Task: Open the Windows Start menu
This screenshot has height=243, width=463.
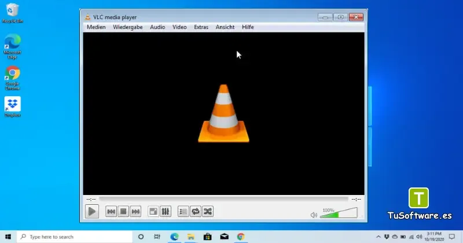Action: 8,237
